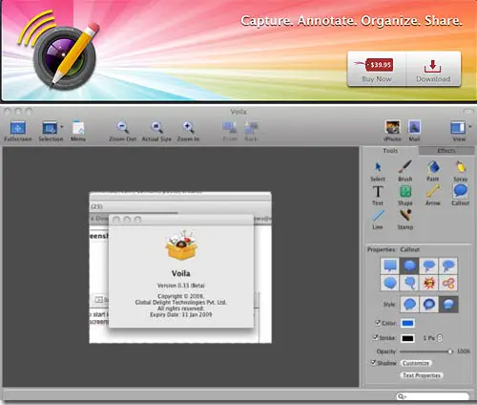Open the black stroke color swatch

click(407, 338)
